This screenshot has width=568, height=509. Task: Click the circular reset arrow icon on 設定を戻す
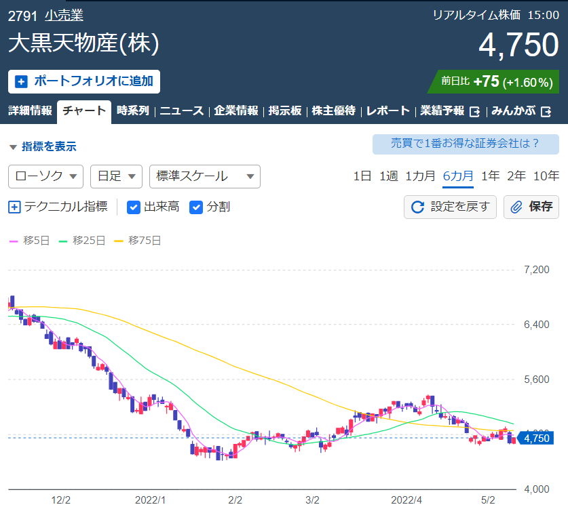coord(417,207)
